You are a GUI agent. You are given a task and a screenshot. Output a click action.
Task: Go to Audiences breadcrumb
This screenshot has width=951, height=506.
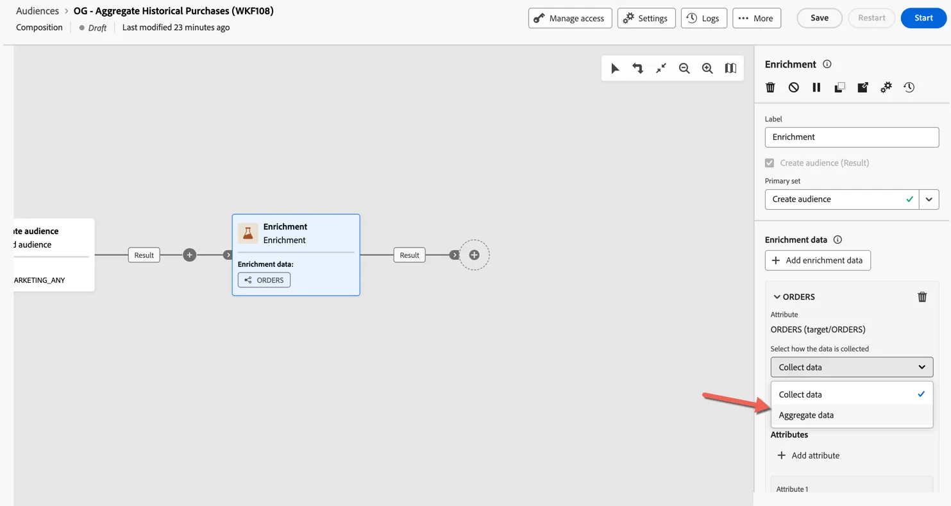click(x=38, y=11)
